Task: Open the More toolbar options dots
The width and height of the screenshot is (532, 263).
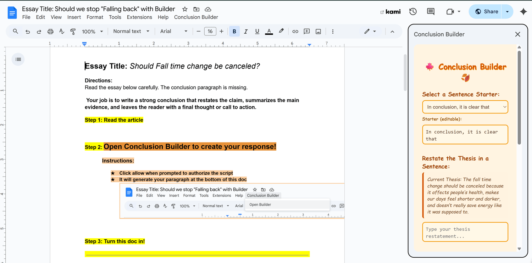Action: pyautogui.click(x=333, y=32)
